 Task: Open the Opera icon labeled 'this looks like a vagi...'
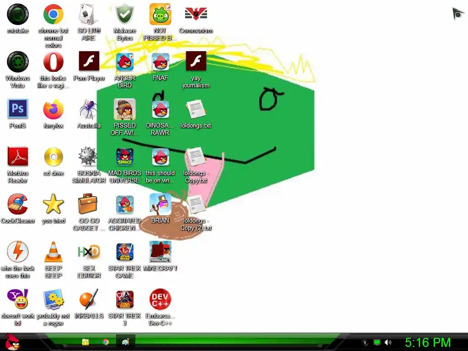tap(53, 62)
